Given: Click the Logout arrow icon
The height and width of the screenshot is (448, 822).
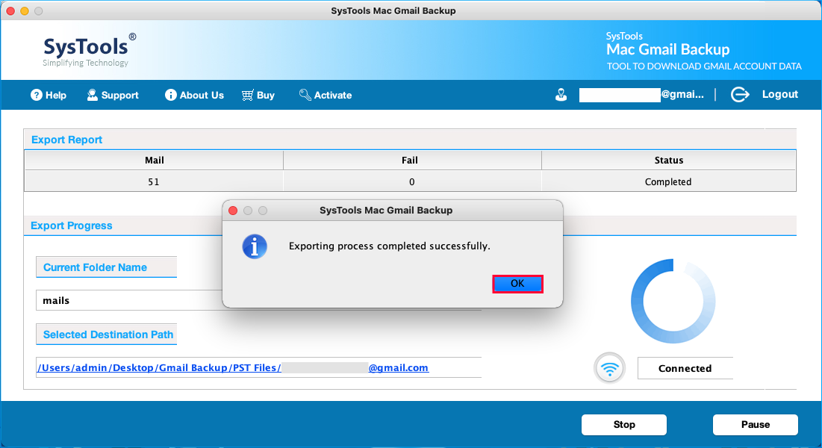Looking at the screenshot, I should coord(740,94).
